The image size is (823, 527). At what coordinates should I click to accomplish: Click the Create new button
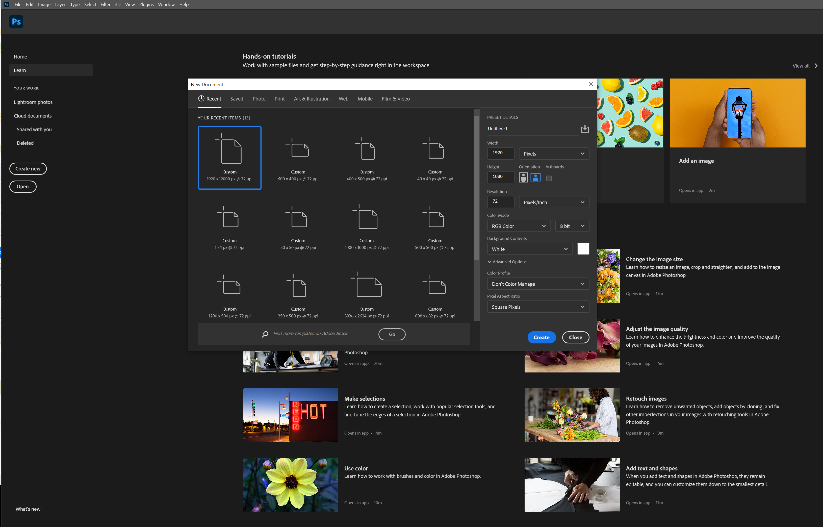[28, 168]
